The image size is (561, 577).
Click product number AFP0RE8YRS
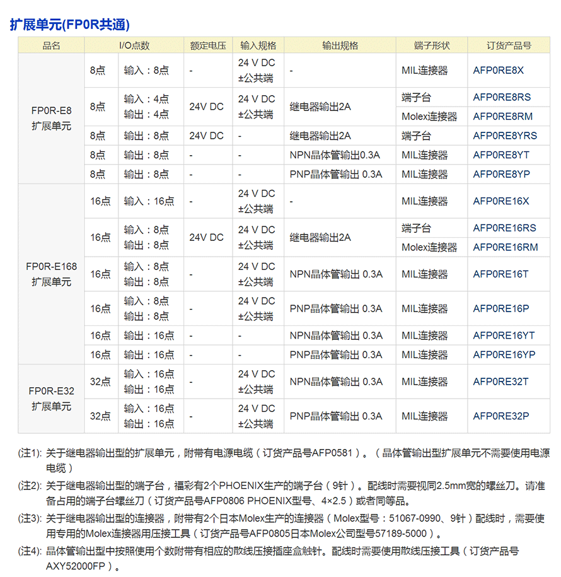point(505,136)
